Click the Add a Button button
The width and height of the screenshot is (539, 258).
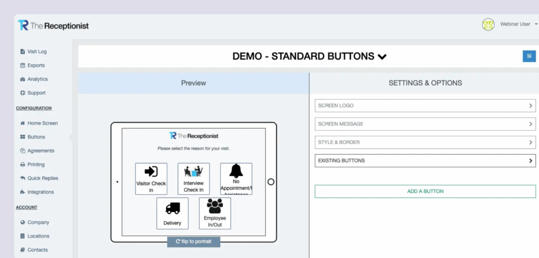click(x=425, y=191)
